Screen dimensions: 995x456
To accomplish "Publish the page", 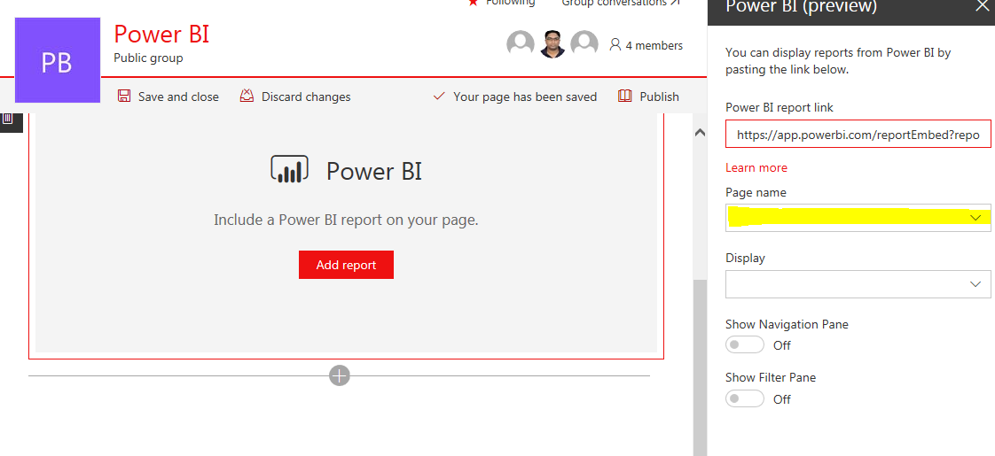I will [648, 97].
